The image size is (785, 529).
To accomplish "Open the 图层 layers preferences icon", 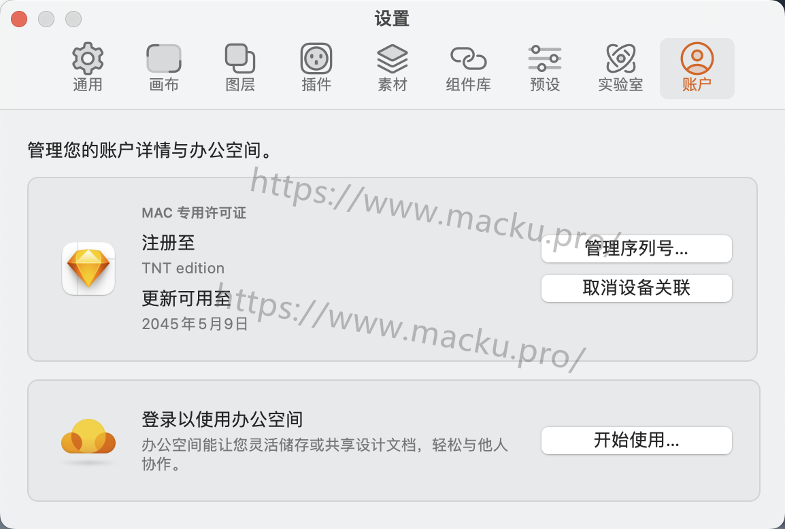I will pyautogui.click(x=240, y=58).
